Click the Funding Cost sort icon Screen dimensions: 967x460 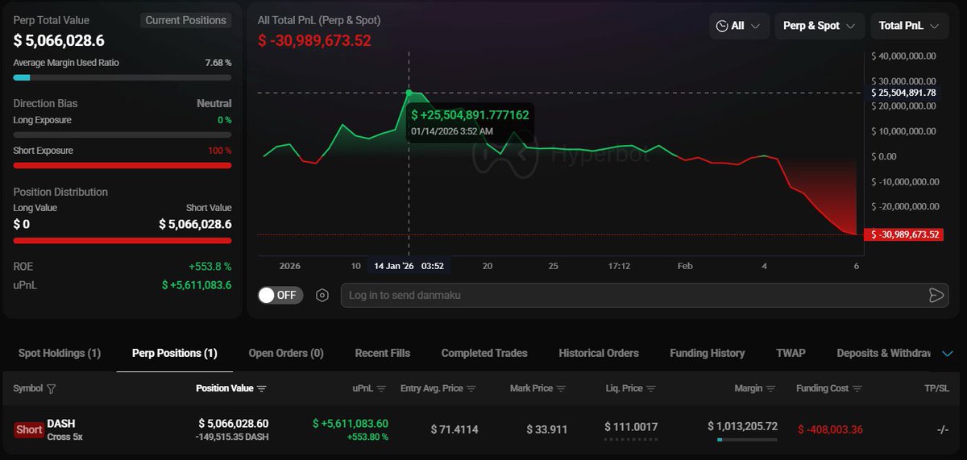[859, 389]
